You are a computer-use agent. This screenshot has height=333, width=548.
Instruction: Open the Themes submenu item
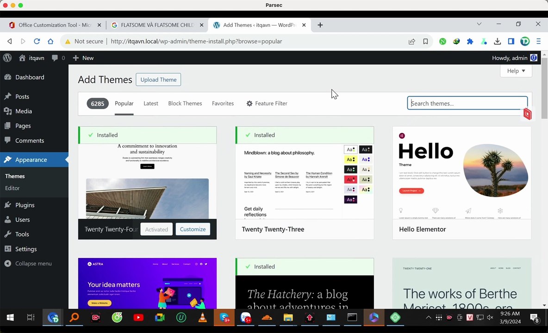(x=15, y=176)
